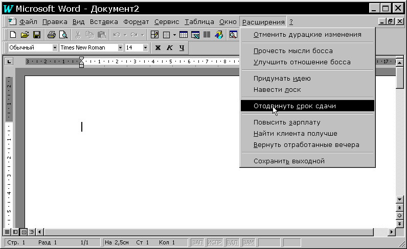Open the Вид menu
This screenshot has height=249, width=407.
pyautogui.click(x=78, y=22)
